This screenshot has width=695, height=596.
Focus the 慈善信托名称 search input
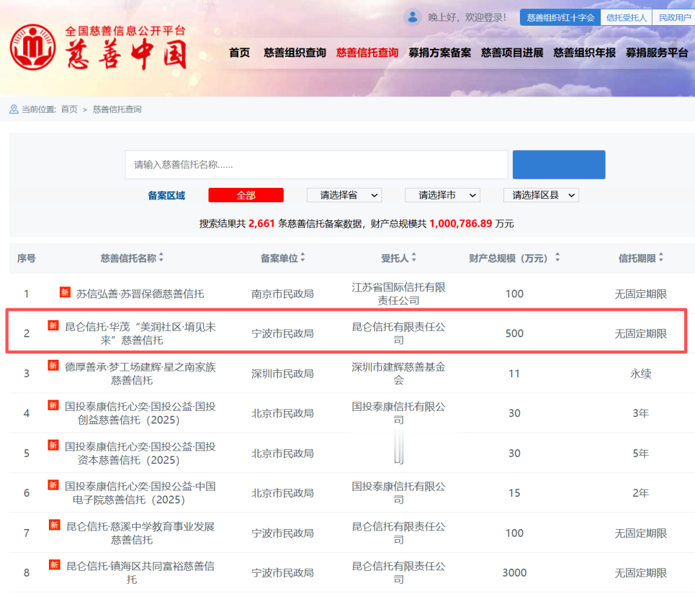(317, 165)
